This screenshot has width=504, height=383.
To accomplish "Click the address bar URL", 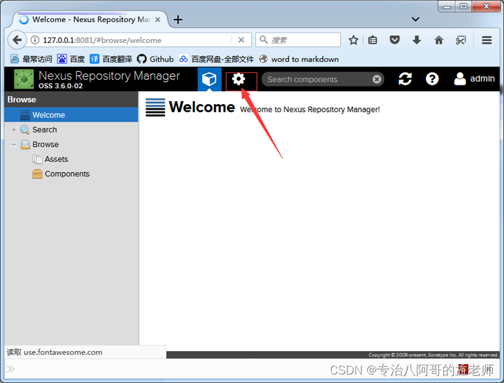I will tap(102, 40).
